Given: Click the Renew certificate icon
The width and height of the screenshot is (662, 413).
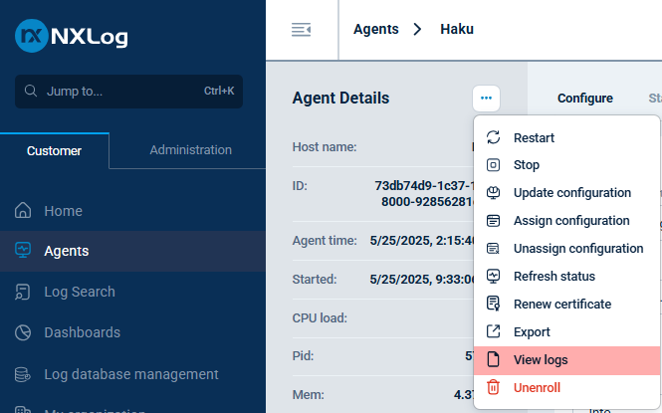Looking at the screenshot, I should coord(493,304).
